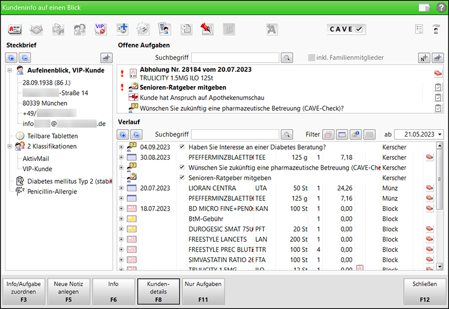Click the search magnifier in Offene Aufgaben
The image size is (449, 309).
point(288,57)
